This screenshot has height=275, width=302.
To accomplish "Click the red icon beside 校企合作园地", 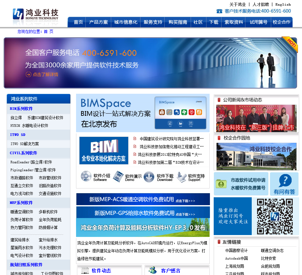I will click(x=219, y=138).
